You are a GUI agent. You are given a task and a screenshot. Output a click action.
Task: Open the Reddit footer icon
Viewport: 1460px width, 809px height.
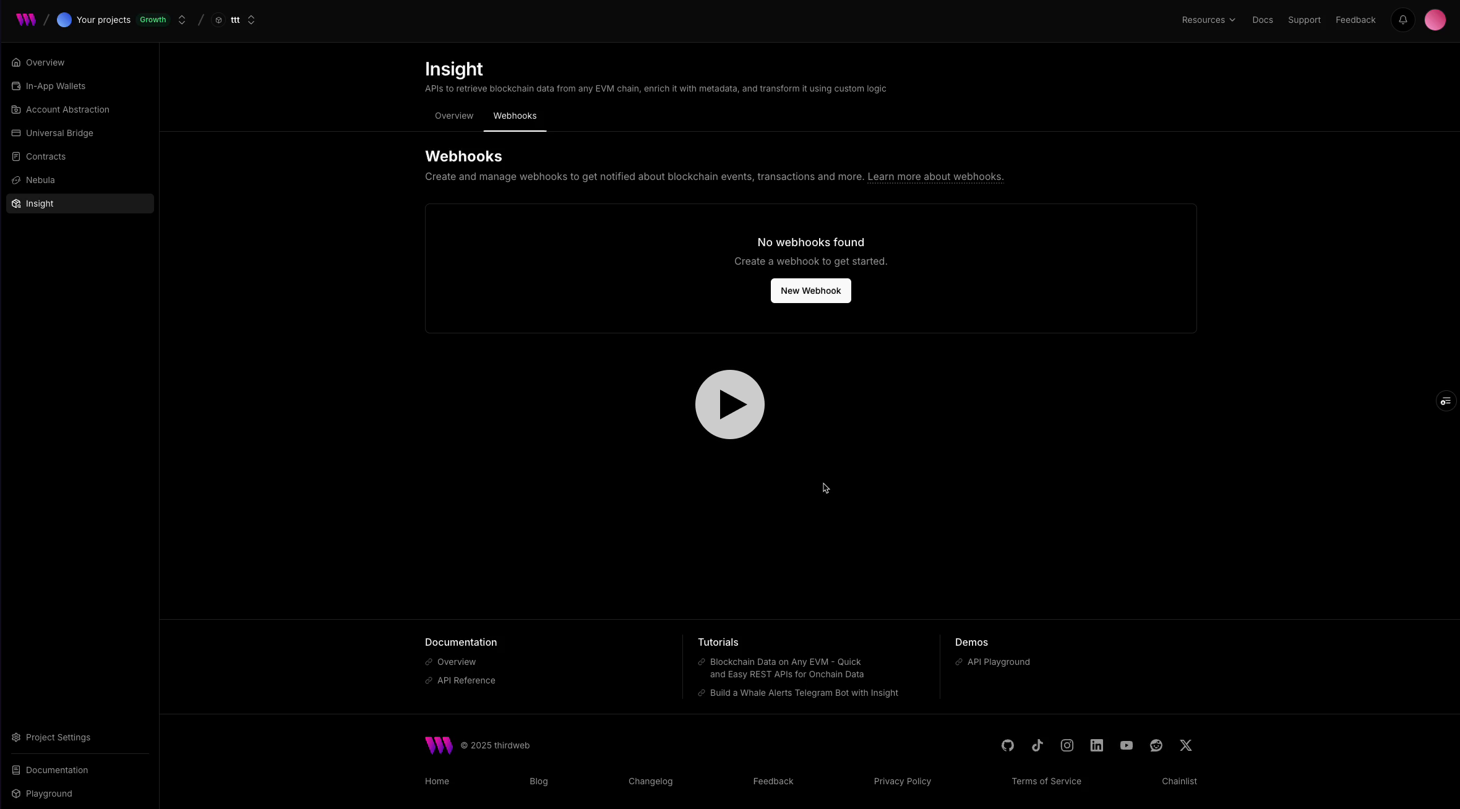tap(1156, 745)
